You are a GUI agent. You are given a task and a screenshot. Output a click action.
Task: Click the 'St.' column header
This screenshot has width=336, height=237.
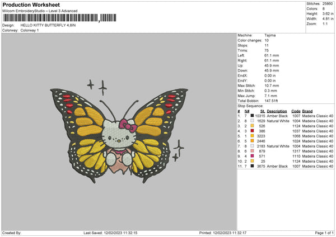(263, 111)
